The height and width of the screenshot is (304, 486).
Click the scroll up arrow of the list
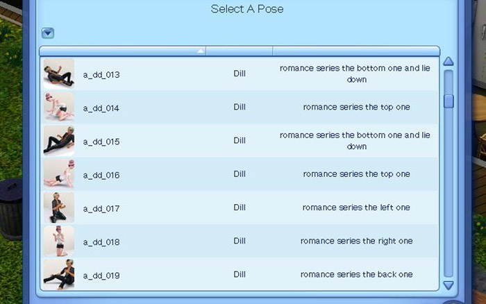tap(449, 61)
